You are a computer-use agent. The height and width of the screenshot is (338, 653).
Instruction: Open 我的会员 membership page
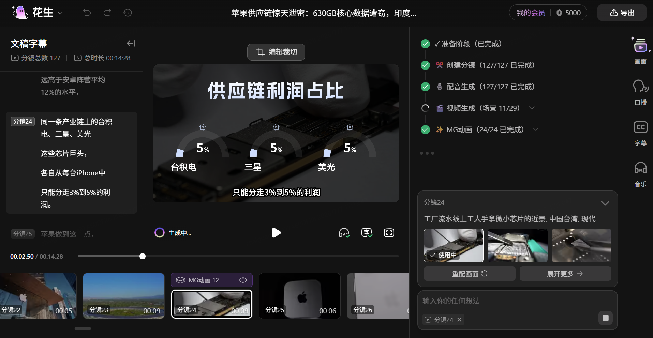(531, 13)
